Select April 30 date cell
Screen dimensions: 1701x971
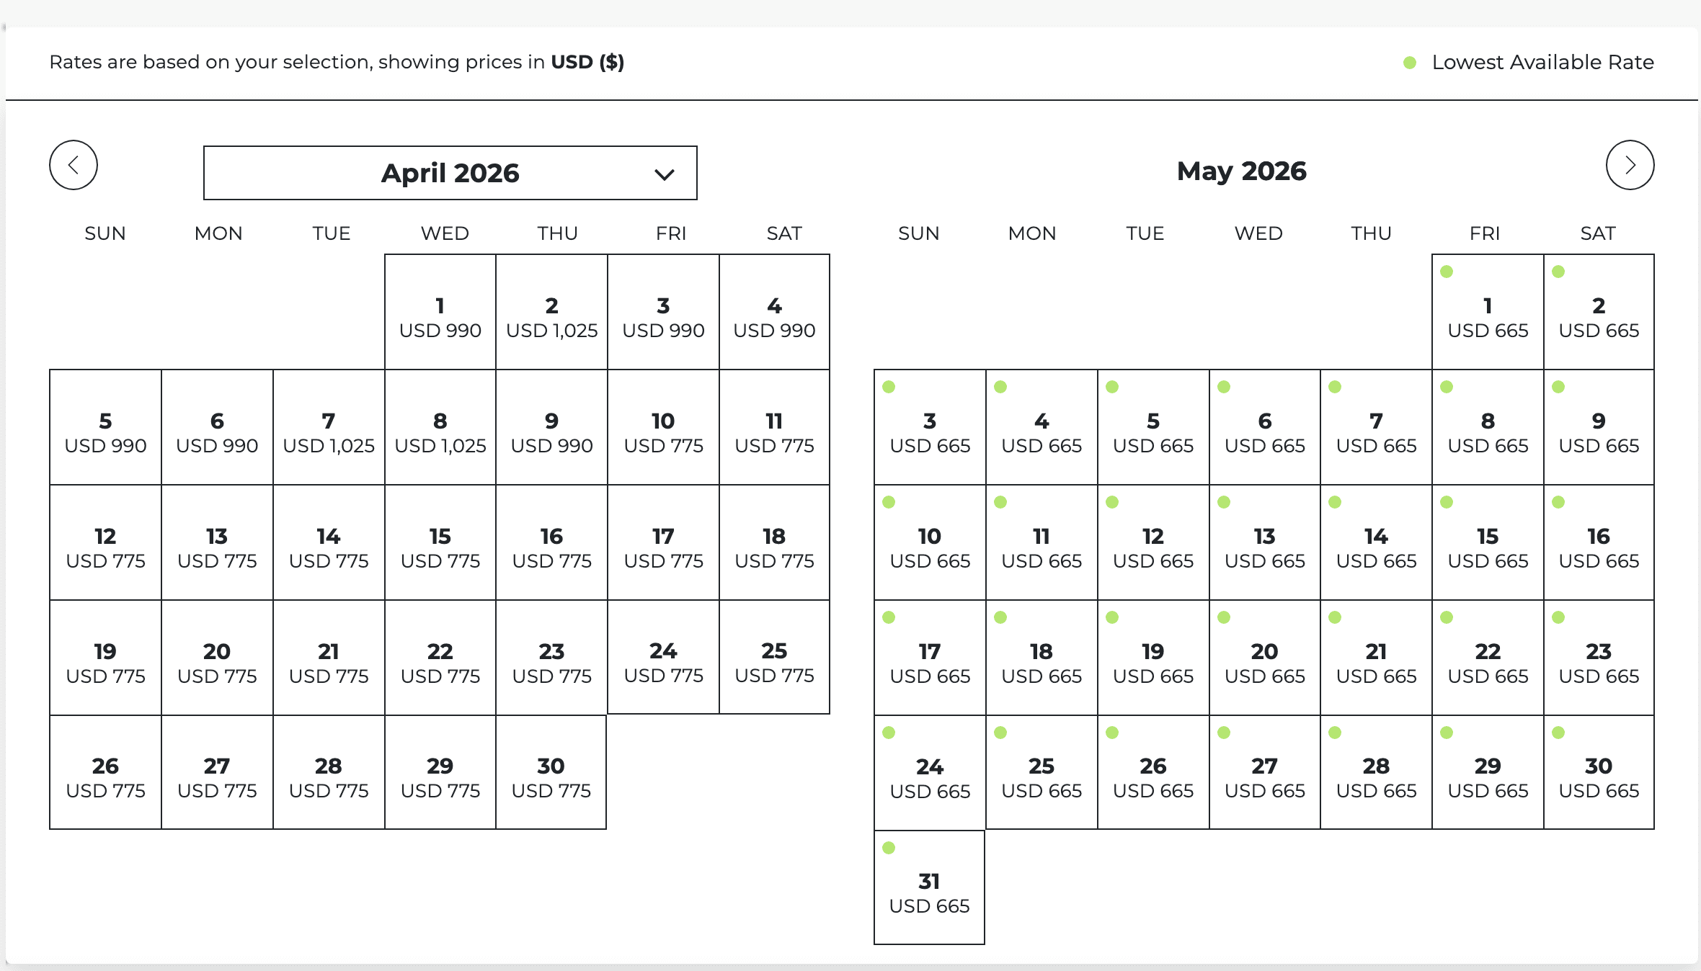click(x=551, y=773)
